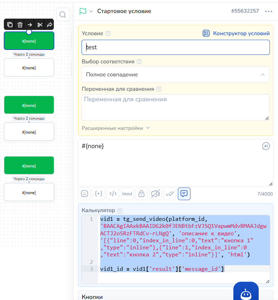The width and height of the screenshot is (278, 300).
Task: Toggle the lock icon under the message
Action: tap(141, 194)
